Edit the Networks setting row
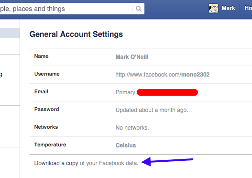252x178 pixels. pos(141,128)
